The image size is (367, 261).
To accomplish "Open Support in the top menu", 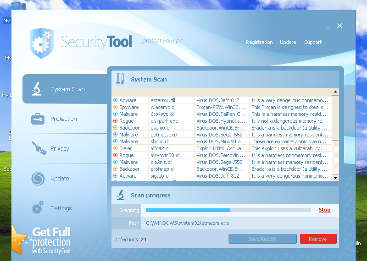I will 313,42.
